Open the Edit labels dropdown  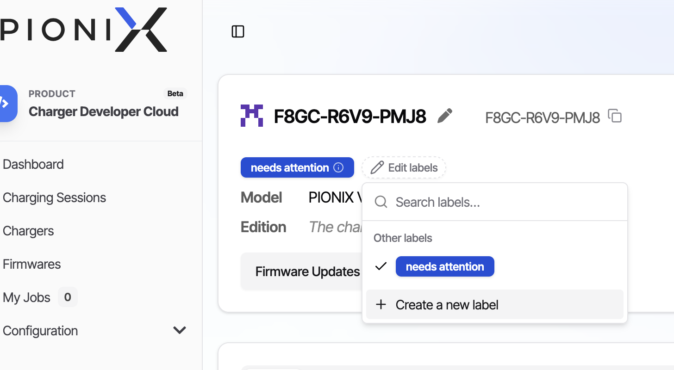click(404, 167)
